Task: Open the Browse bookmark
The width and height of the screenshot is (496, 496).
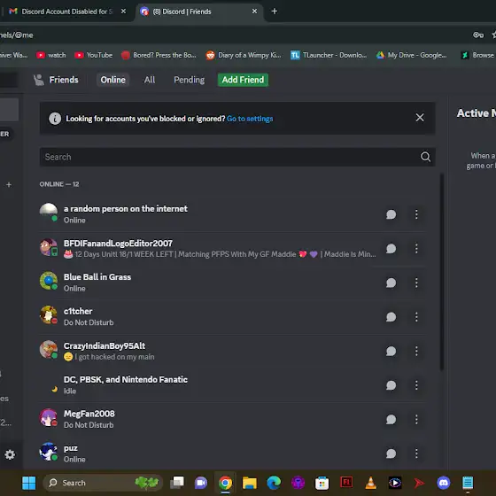Action: pyautogui.click(x=477, y=55)
